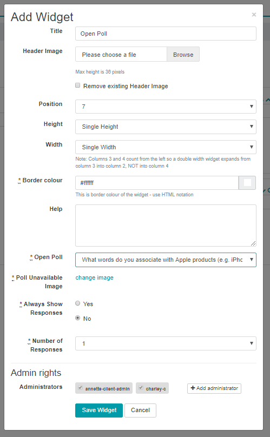This screenshot has width=270, height=437.
Task: Open the Position dropdown
Action: tap(166, 107)
